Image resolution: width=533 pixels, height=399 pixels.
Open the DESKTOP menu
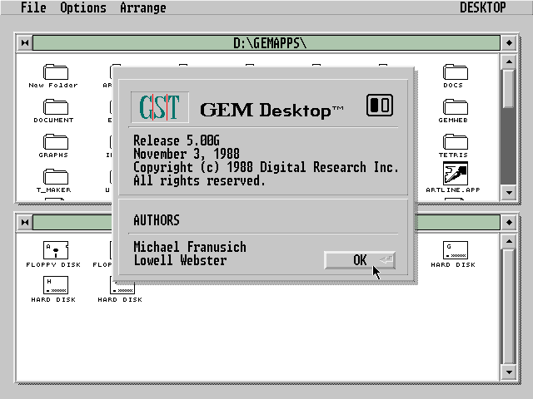click(x=483, y=7)
